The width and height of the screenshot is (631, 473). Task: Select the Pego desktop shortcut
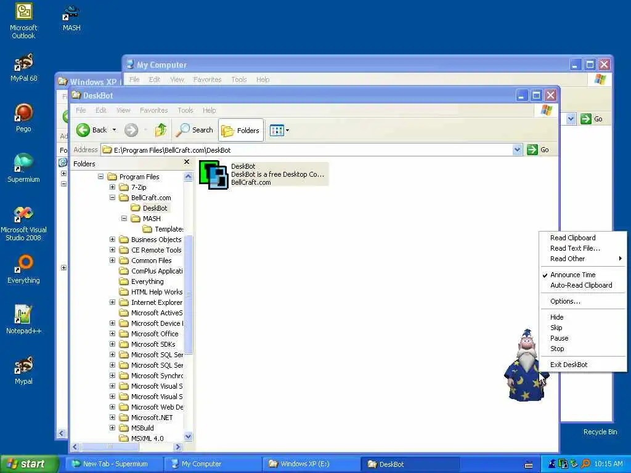click(23, 118)
